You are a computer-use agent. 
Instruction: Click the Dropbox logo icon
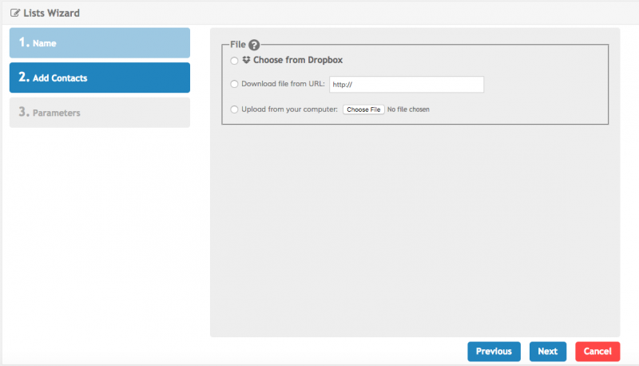point(246,60)
